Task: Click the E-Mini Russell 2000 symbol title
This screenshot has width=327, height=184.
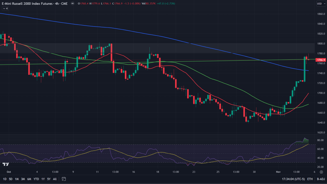Action: (x=29, y=4)
